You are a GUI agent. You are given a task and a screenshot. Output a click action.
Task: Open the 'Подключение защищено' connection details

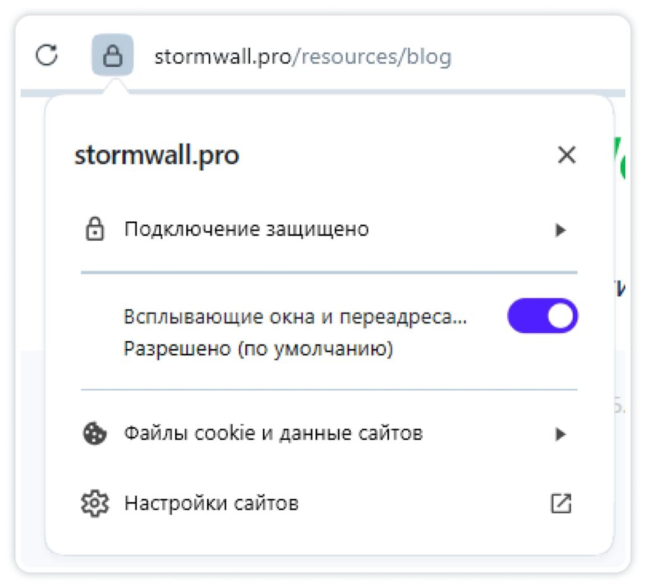[x=329, y=229]
